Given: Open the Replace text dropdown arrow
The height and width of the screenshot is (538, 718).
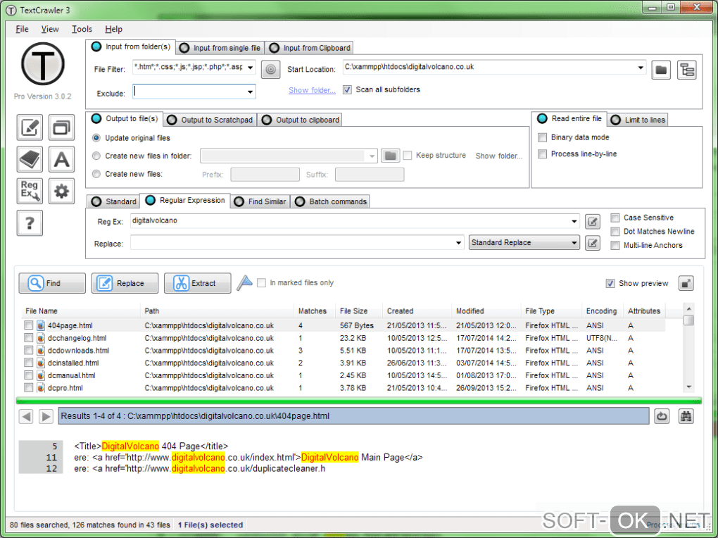Looking at the screenshot, I should (x=458, y=243).
